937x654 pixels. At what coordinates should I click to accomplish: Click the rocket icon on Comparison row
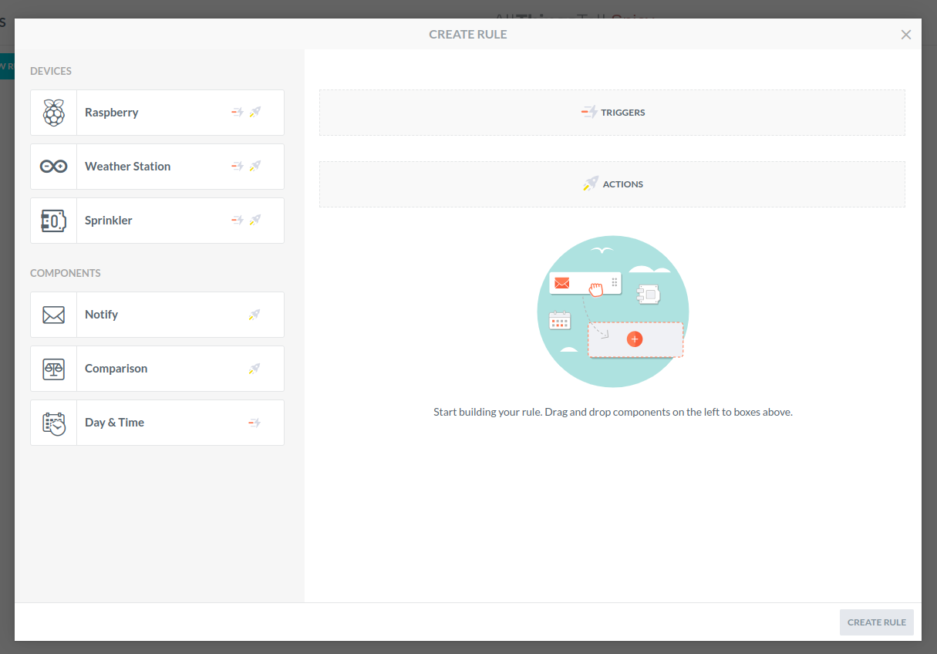254,369
